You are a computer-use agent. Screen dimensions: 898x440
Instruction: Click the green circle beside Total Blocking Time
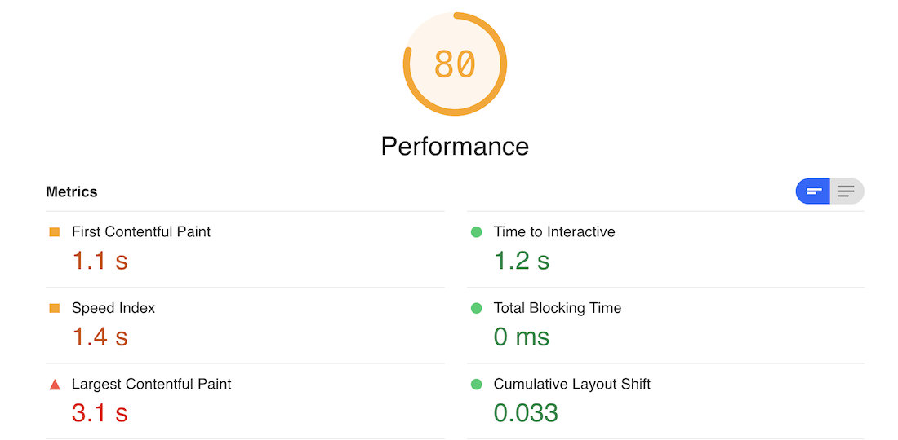[477, 309]
